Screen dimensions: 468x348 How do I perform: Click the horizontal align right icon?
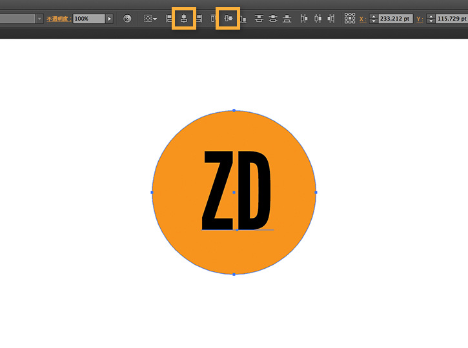point(199,19)
